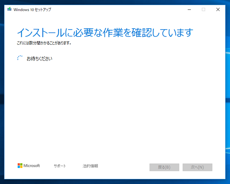The height and width of the screenshot is (184, 230).
Task: Minimize the Windows 10 Setup window
Action: 189,10
